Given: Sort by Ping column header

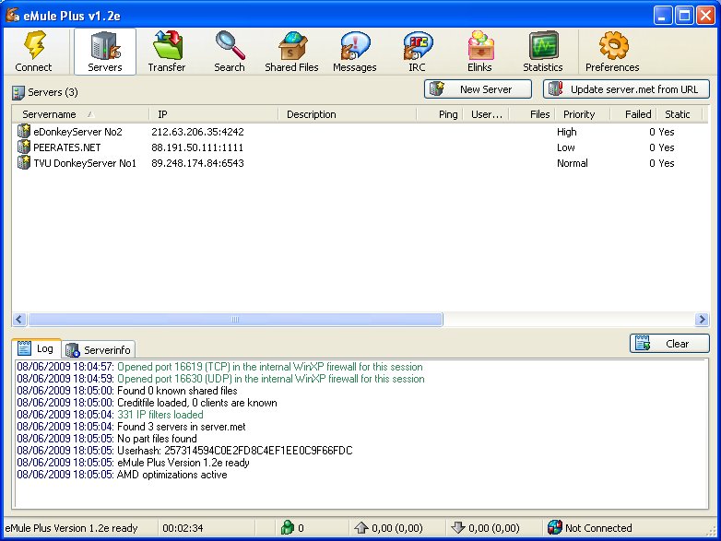Looking at the screenshot, I should (x=440, y=114).
